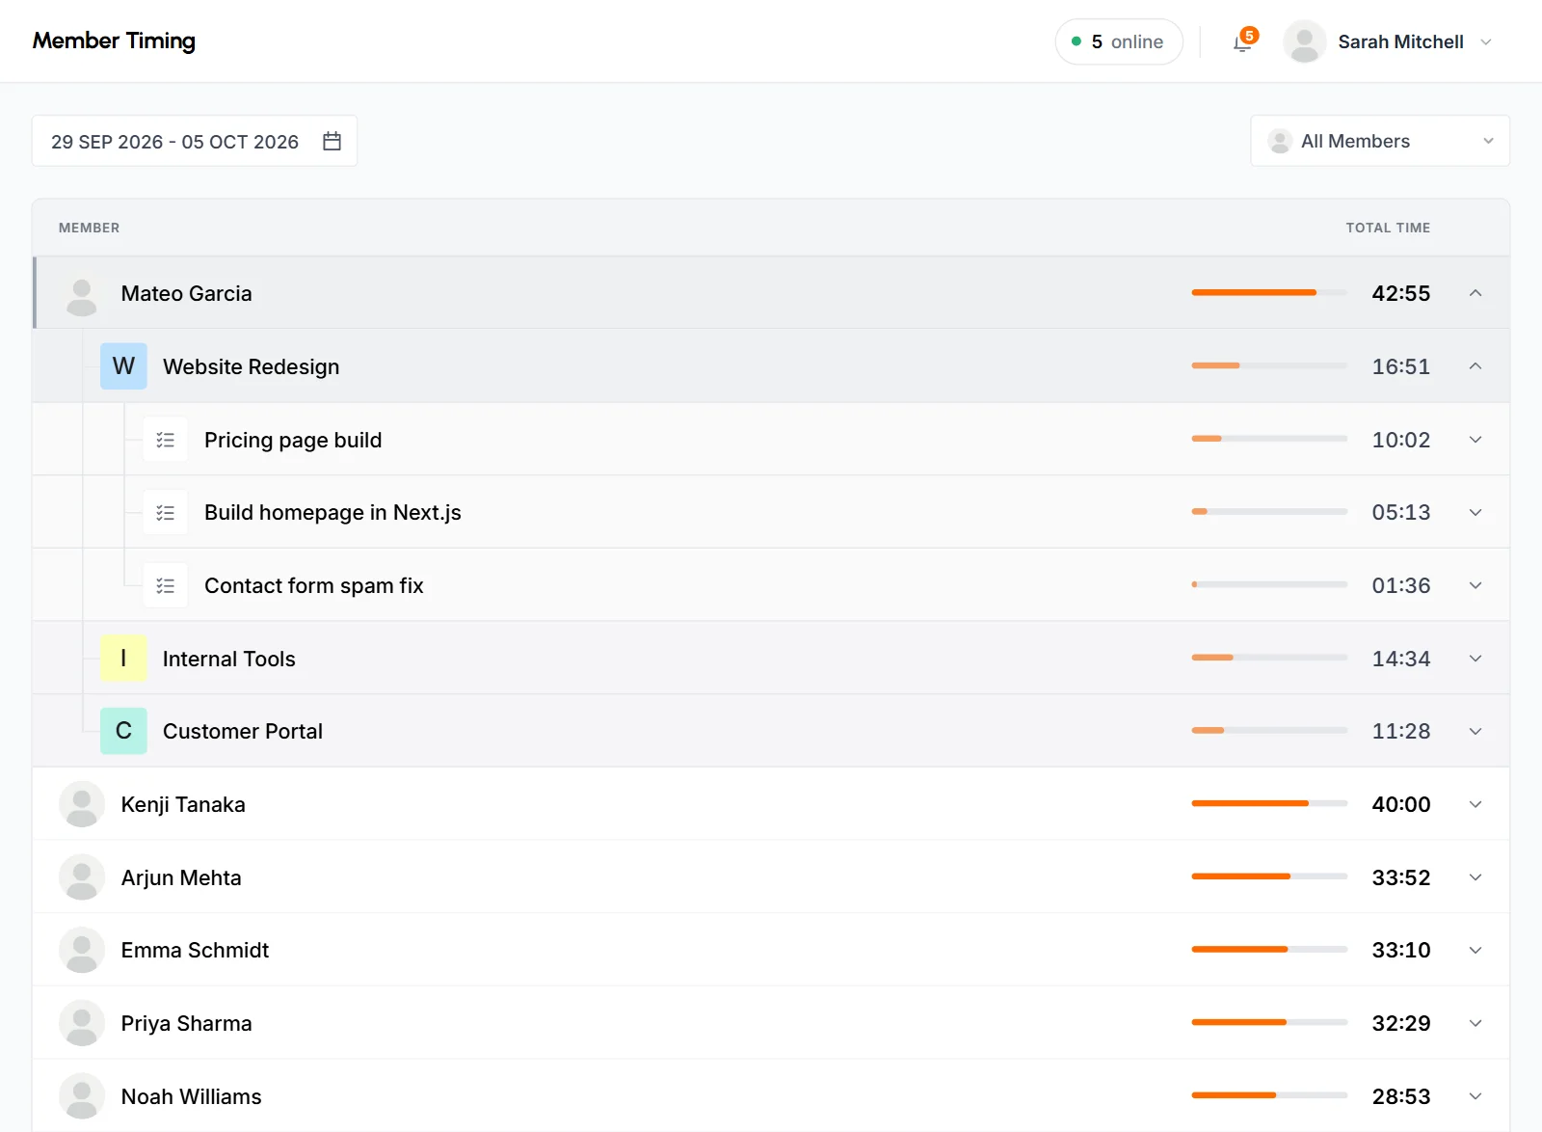Click the task icon for Build homepage in Next.js

[165, 513]
